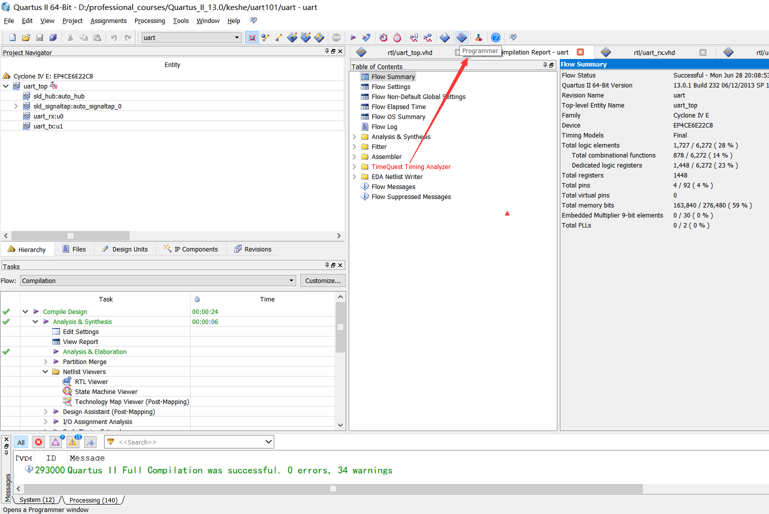The height and width of the screenshot is (514, 769).
Task: Switch to the rtl/uart_rx.vhd tab
Action: pos(654,52)
